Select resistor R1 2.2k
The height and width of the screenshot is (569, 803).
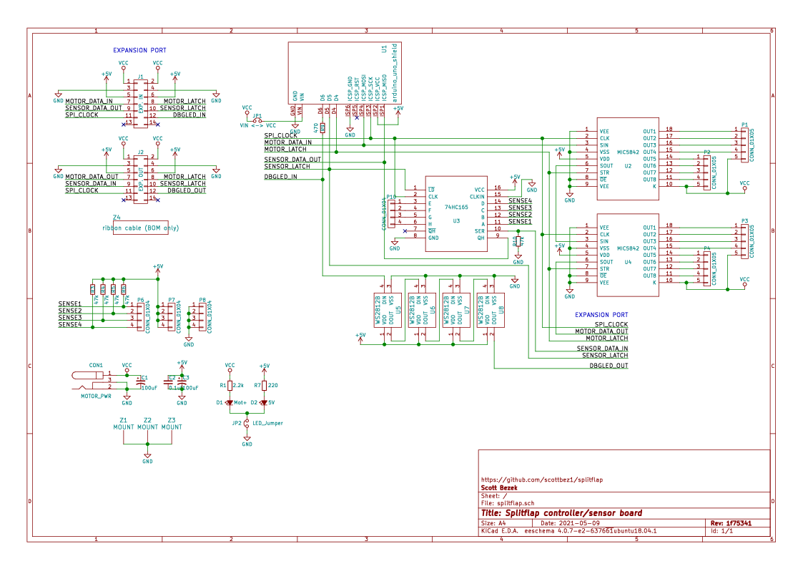point(230,386)
